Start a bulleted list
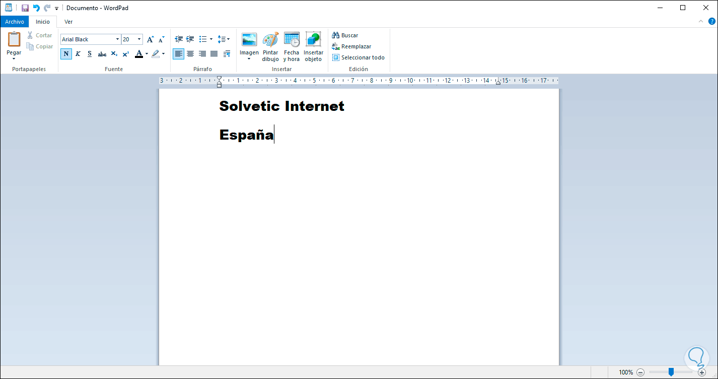 (x=203, y=39)
